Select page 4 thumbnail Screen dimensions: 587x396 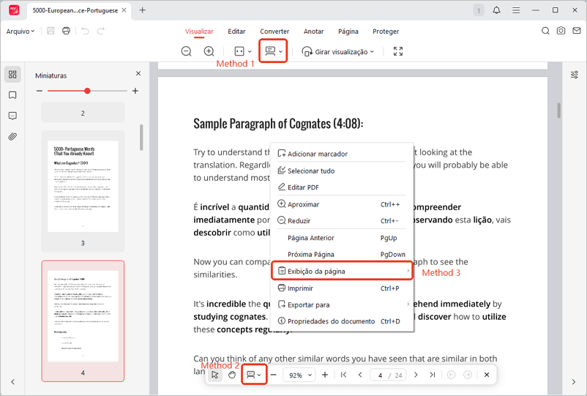(x=83, y=321)
